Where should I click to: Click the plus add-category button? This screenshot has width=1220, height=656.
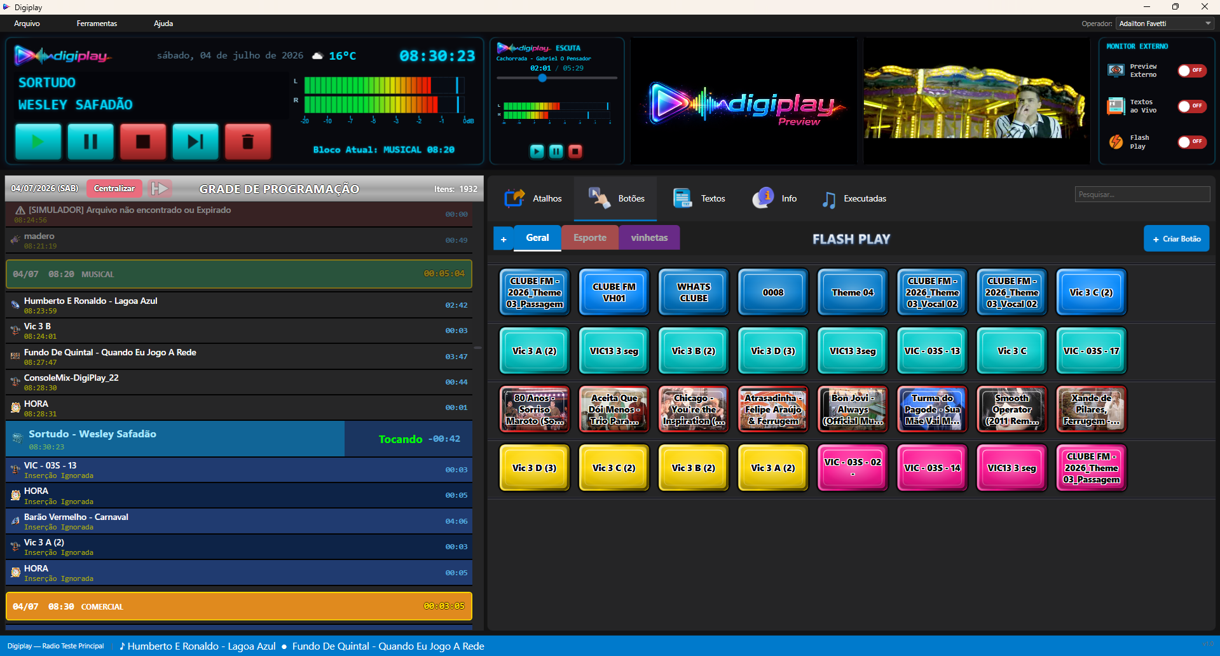coord(504,239)
